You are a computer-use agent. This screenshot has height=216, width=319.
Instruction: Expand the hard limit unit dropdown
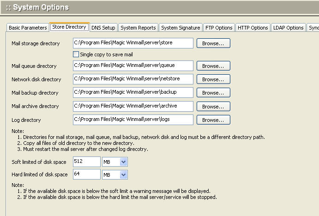click(x=123, y=175)
